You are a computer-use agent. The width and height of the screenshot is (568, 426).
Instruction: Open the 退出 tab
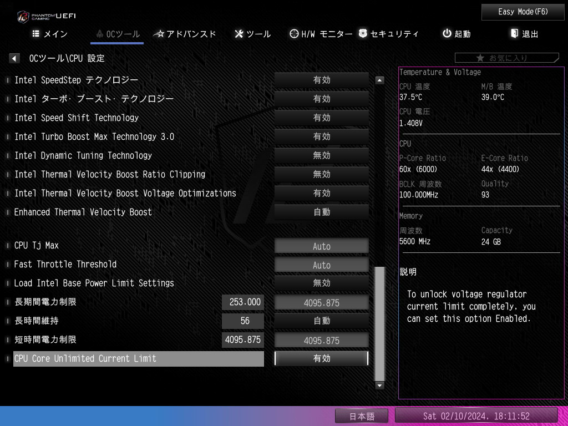click(525, 34)
